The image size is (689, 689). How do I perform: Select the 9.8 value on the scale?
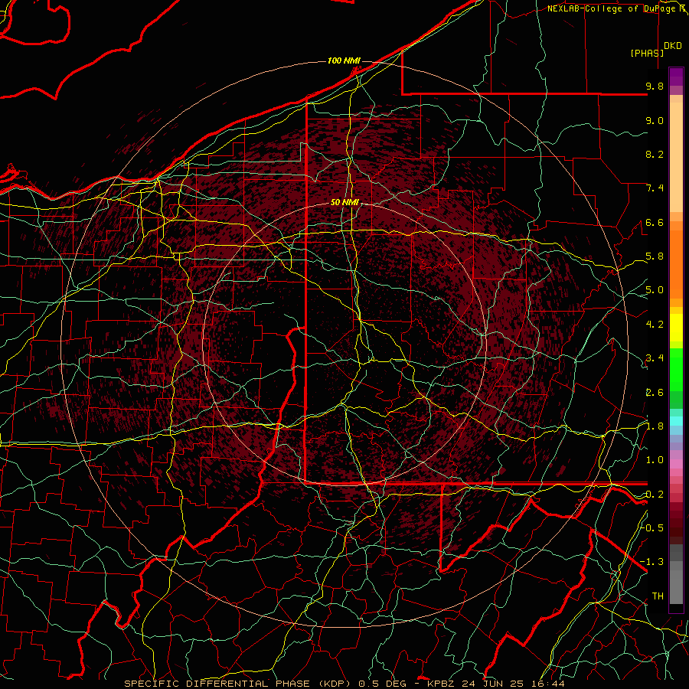[655, 86]
